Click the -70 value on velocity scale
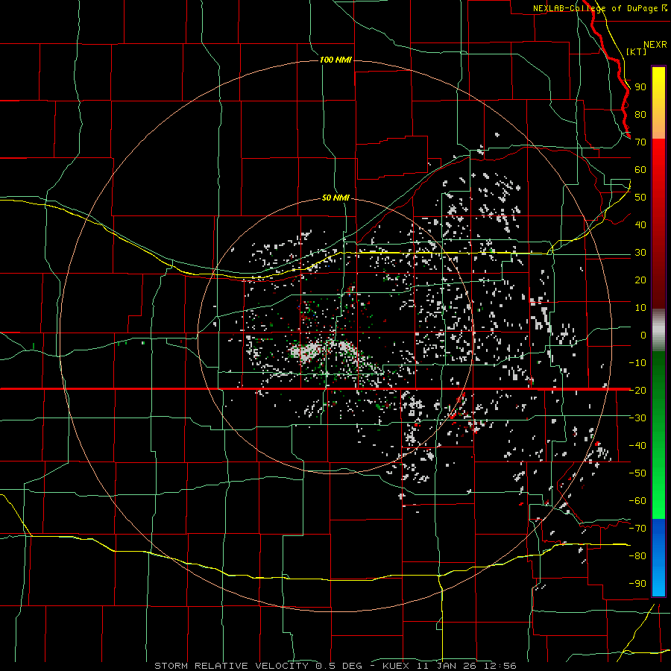The image size is (671, 671). coord(637,529)
